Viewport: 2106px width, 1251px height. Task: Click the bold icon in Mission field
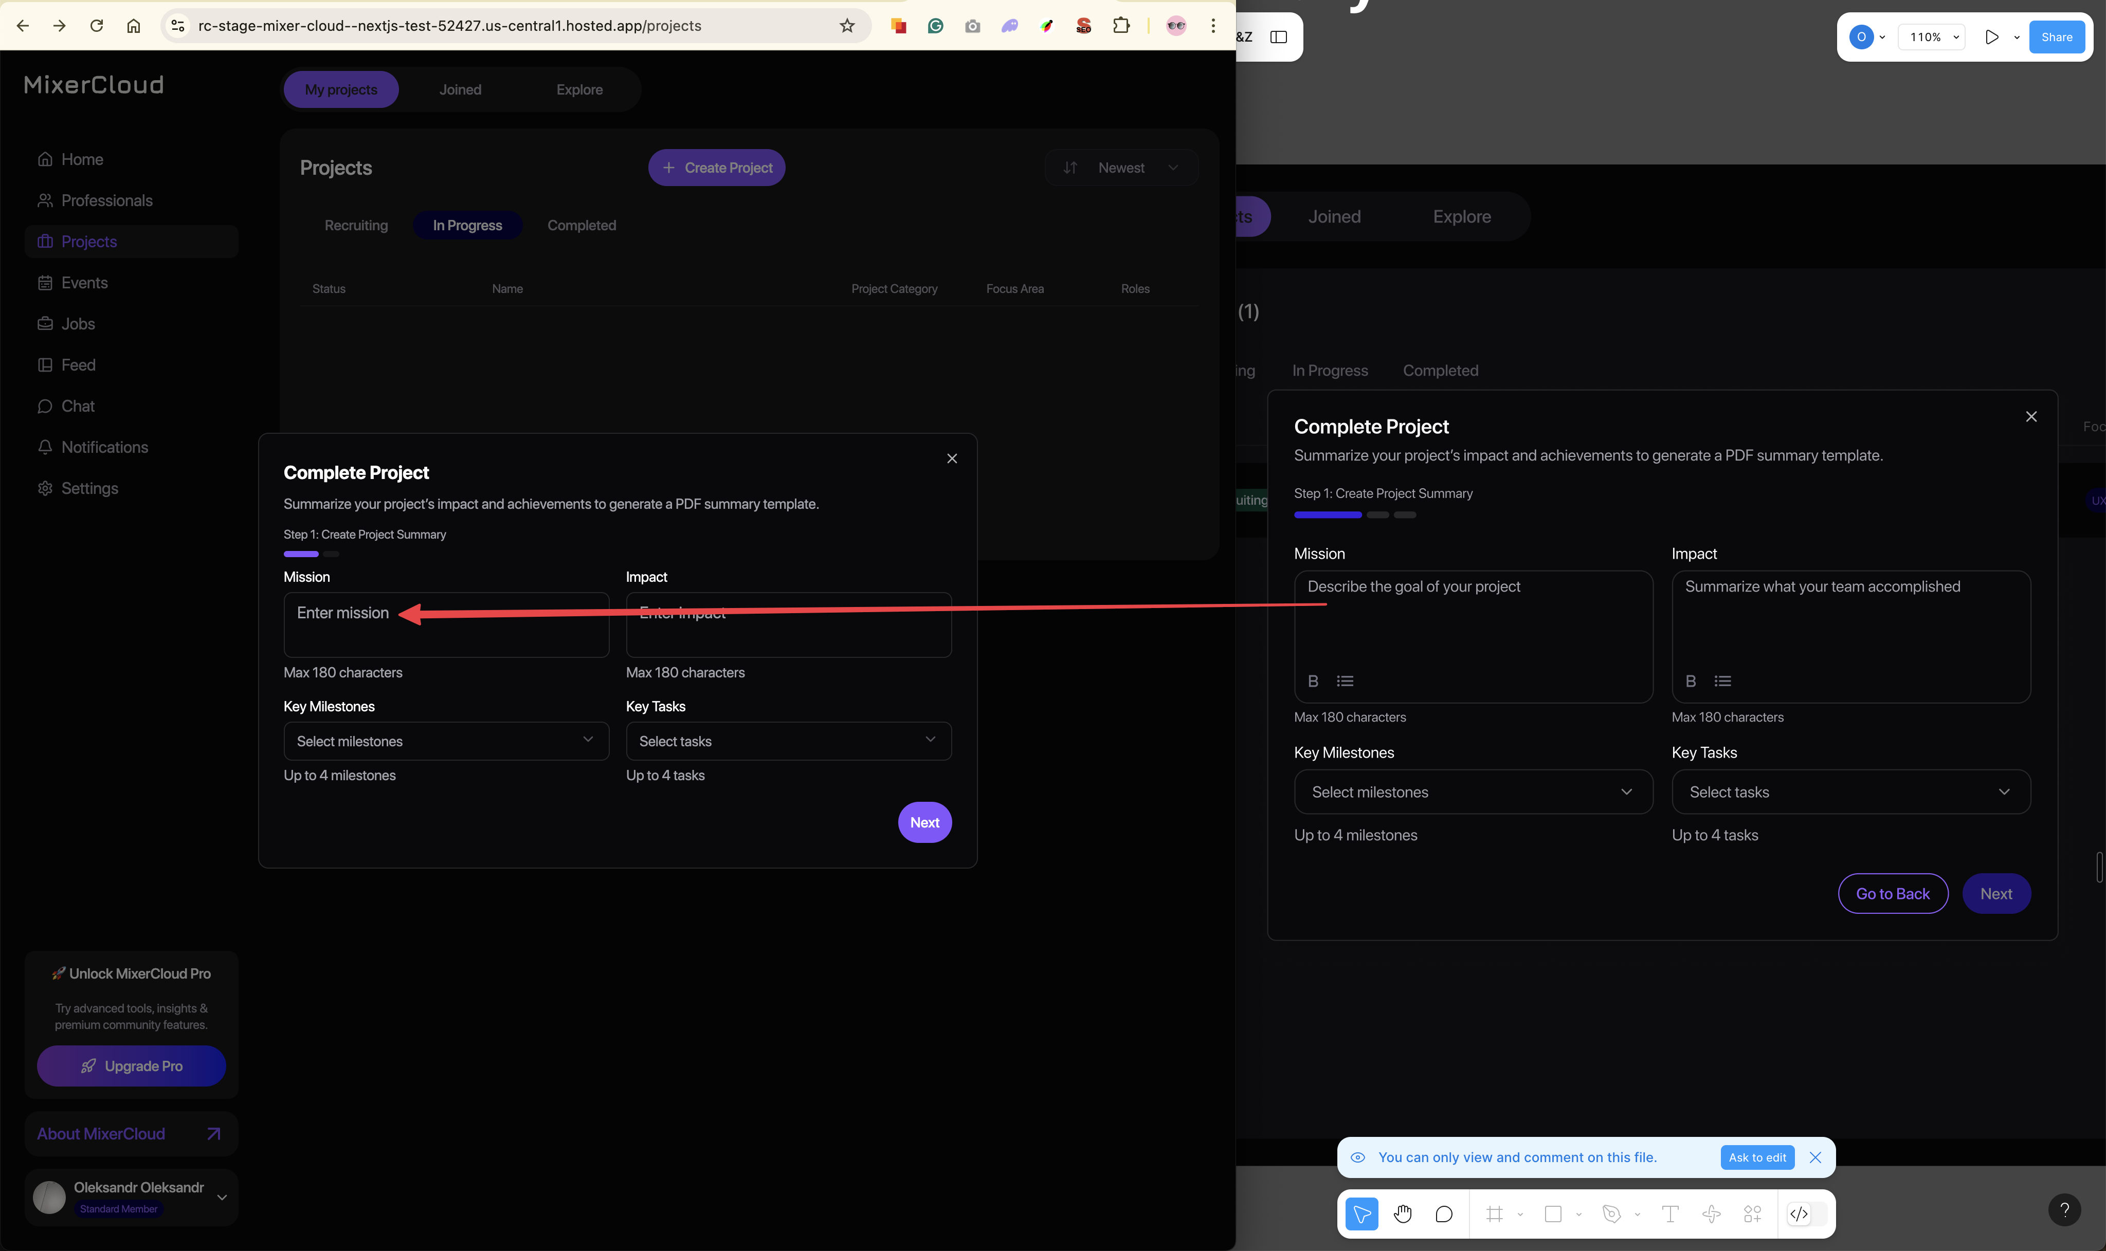[x=1313, y=681]
